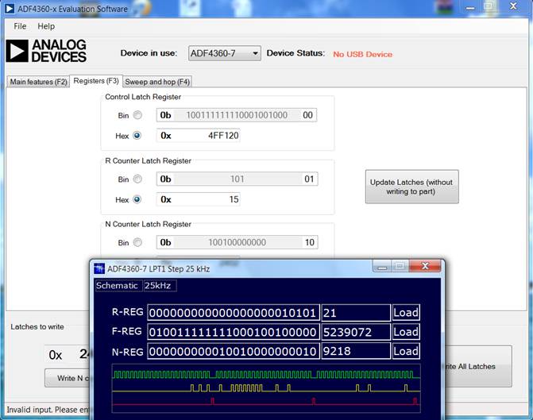The width and height of the screenshot is (533, 420).
Task: Click the Invalid input status bar message
Action: click(x=48, y=410)
